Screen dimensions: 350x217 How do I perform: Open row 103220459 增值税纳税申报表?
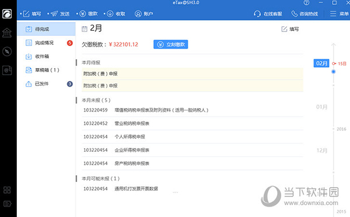[x=192, y=110]
